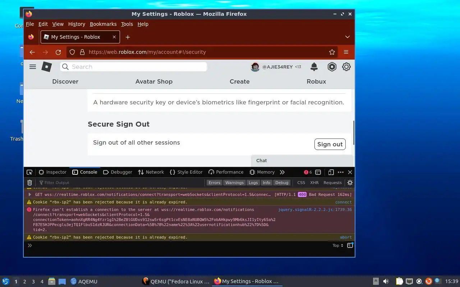This screenshot has width=460, height=287.
Task: Expand the list all tabs chevron
Action: (x=347, y=37)
